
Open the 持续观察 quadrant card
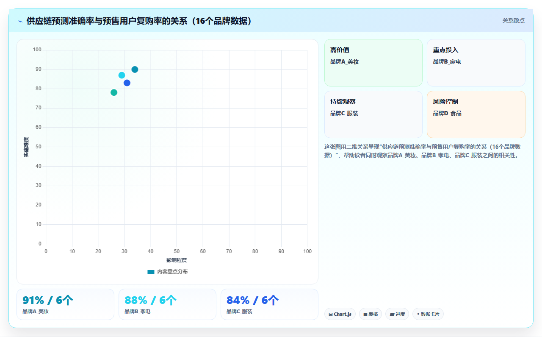click(373, 114)
